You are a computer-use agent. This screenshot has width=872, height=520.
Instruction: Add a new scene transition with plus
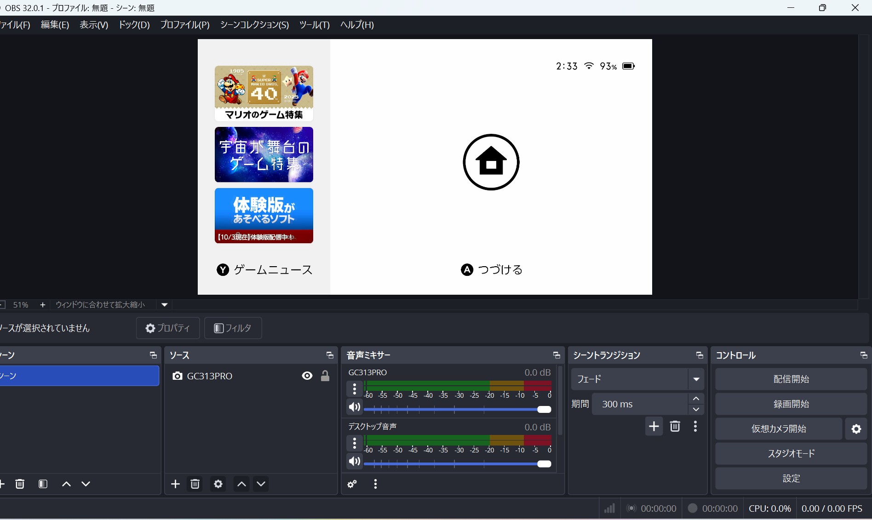pos(654,426)
